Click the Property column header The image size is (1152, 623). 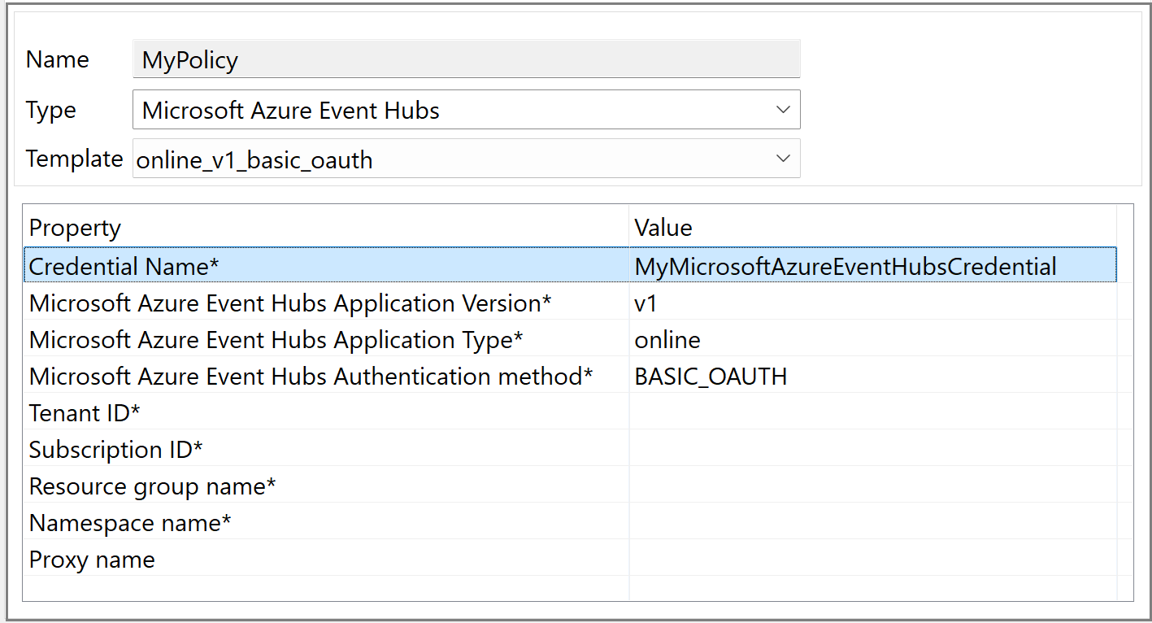pyautogui.click(x=325, y=228)
